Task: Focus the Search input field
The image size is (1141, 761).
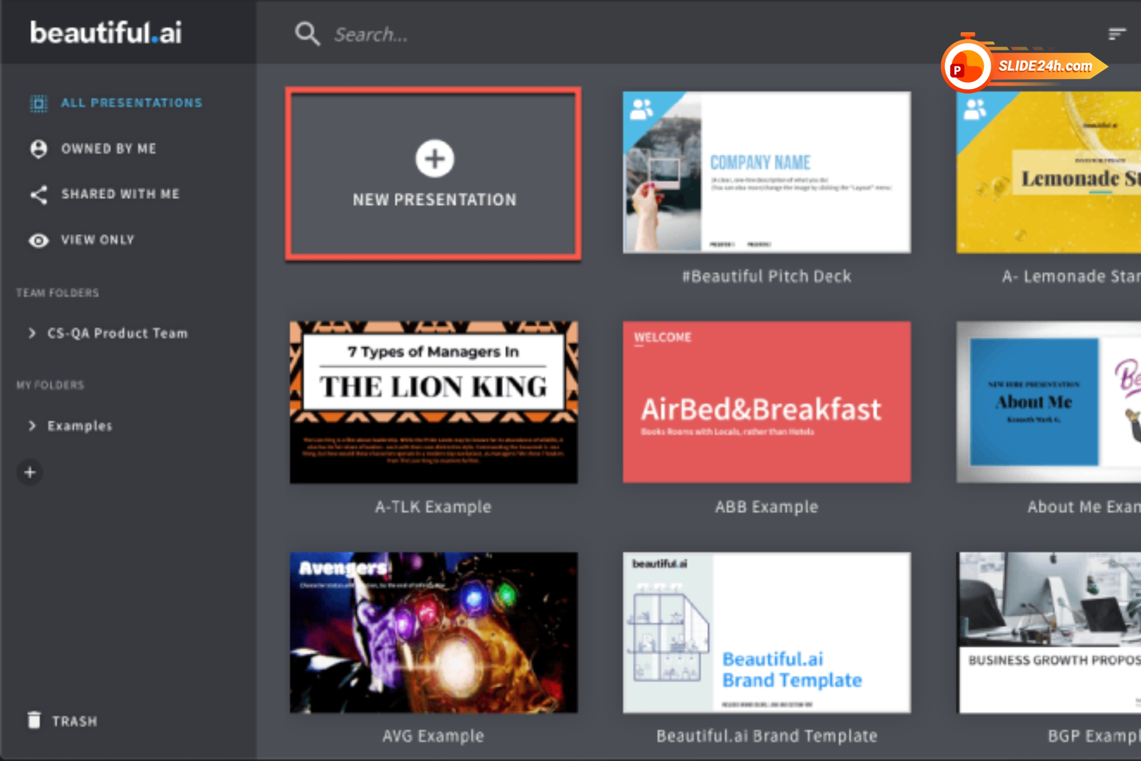Action: click(371, 34)
